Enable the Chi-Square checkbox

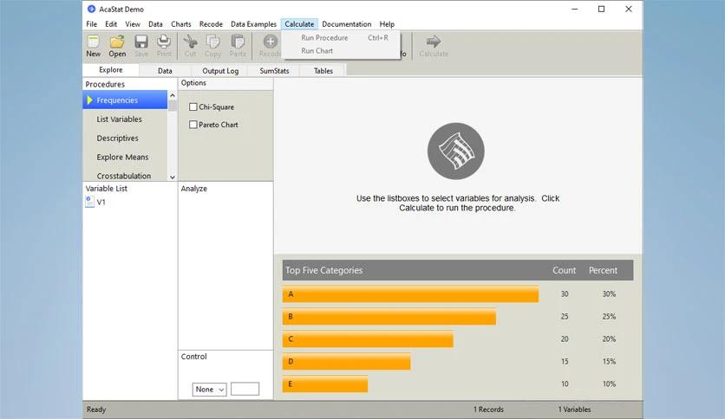(193, 107)
